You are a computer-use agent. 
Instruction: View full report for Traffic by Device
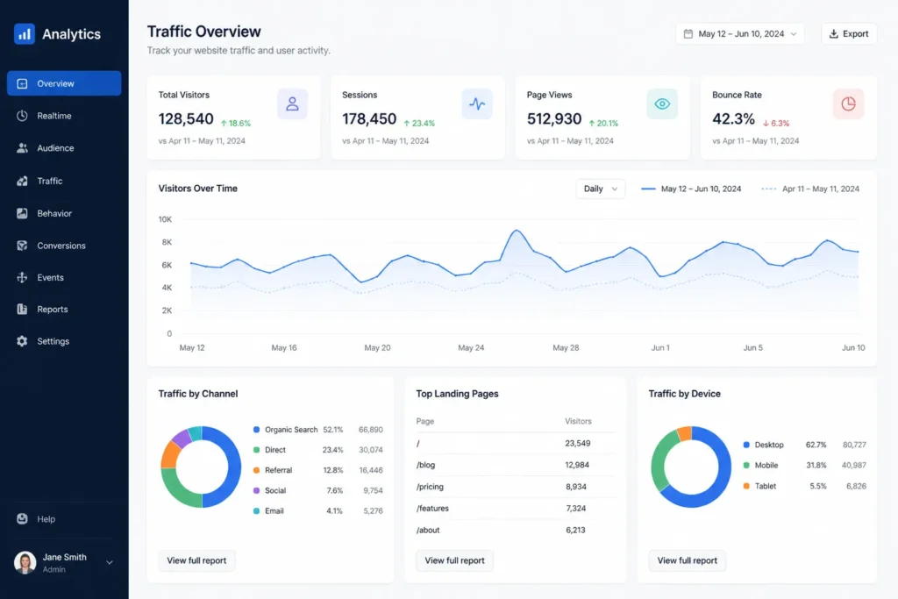(x=688, y=560)
